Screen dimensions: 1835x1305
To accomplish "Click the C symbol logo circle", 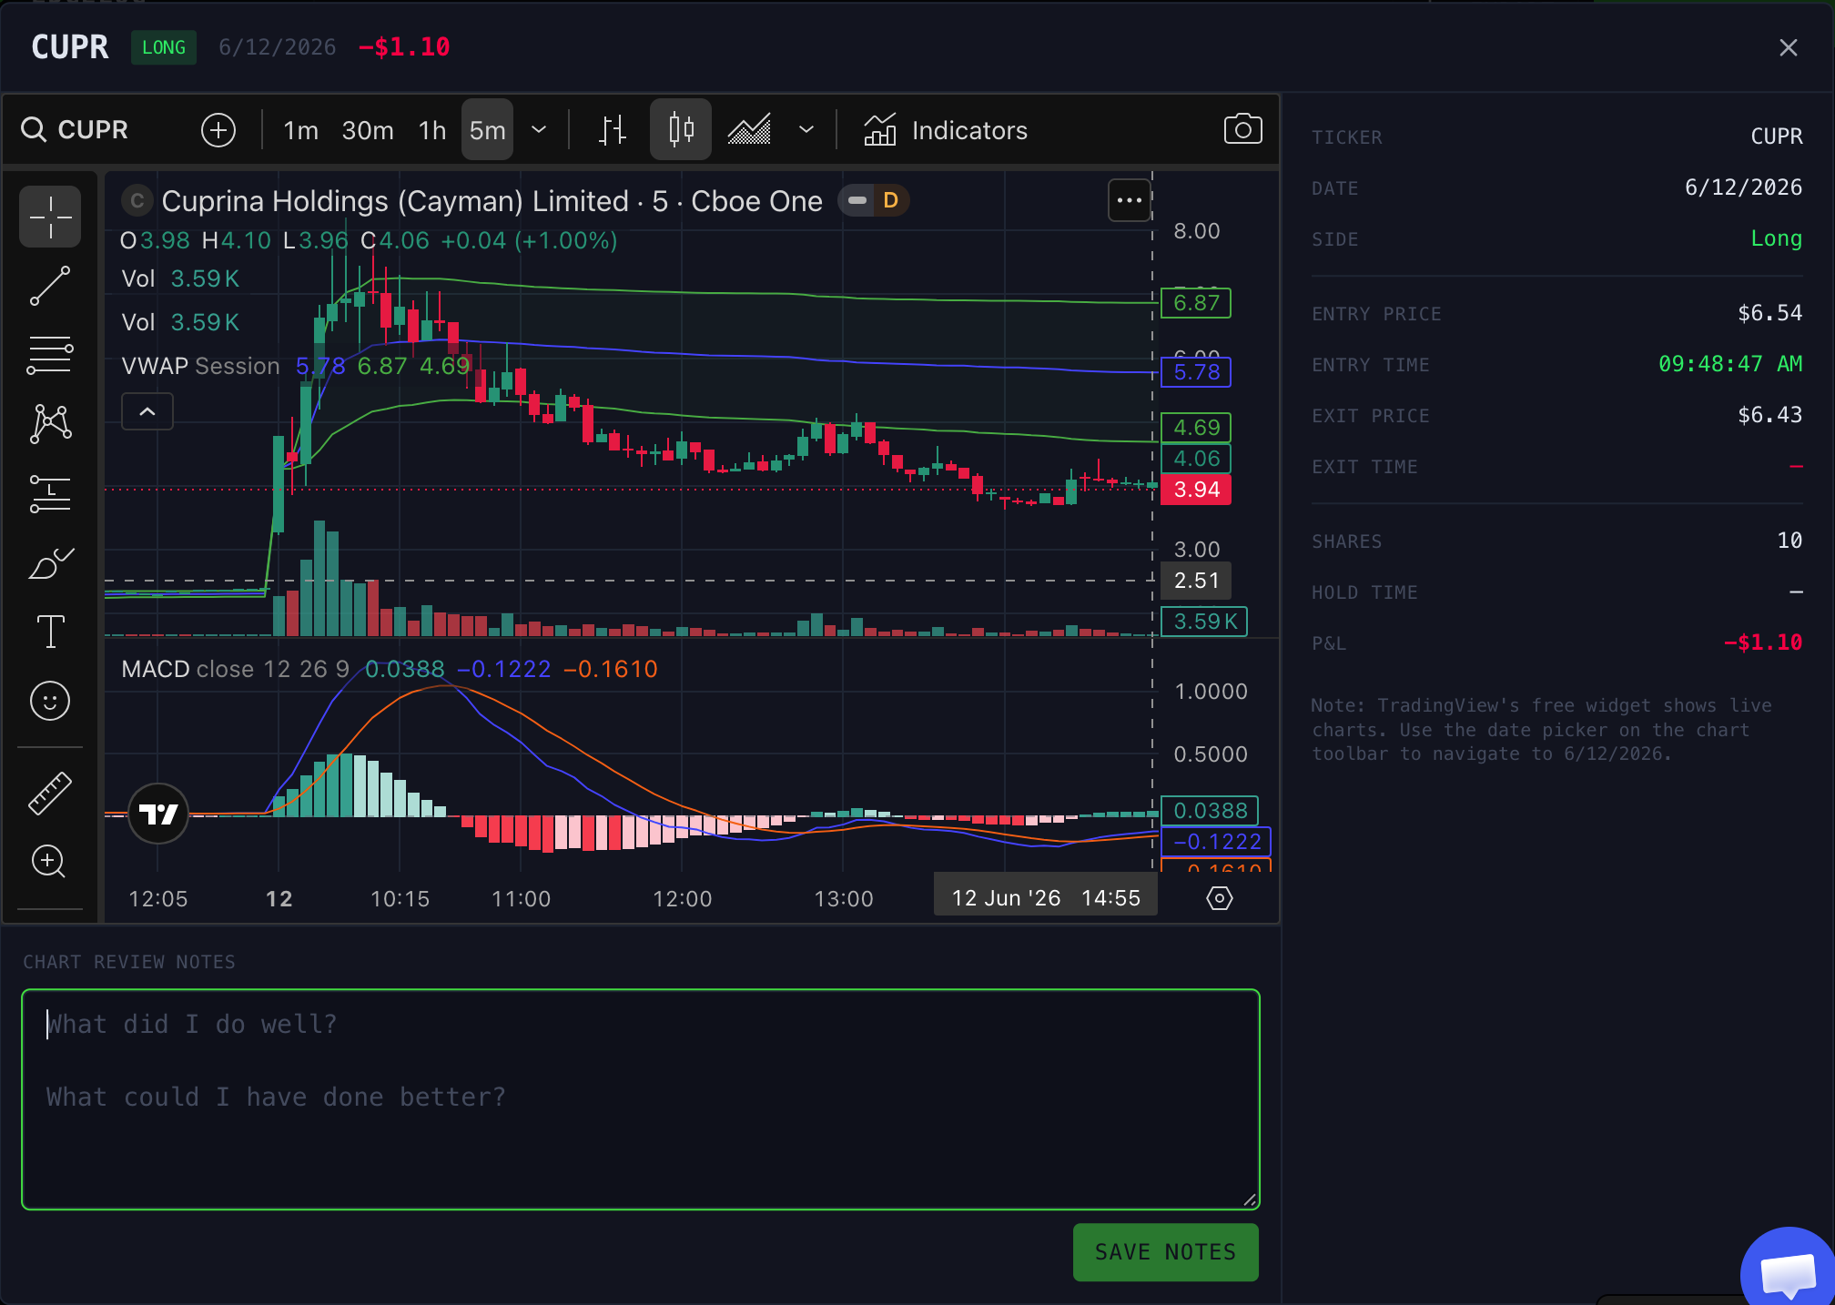I will pos(137,200).
